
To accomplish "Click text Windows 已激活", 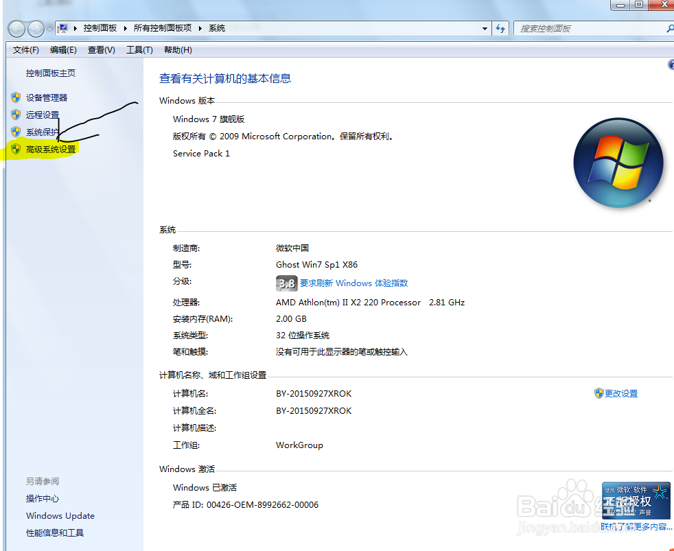I will 205,488.
